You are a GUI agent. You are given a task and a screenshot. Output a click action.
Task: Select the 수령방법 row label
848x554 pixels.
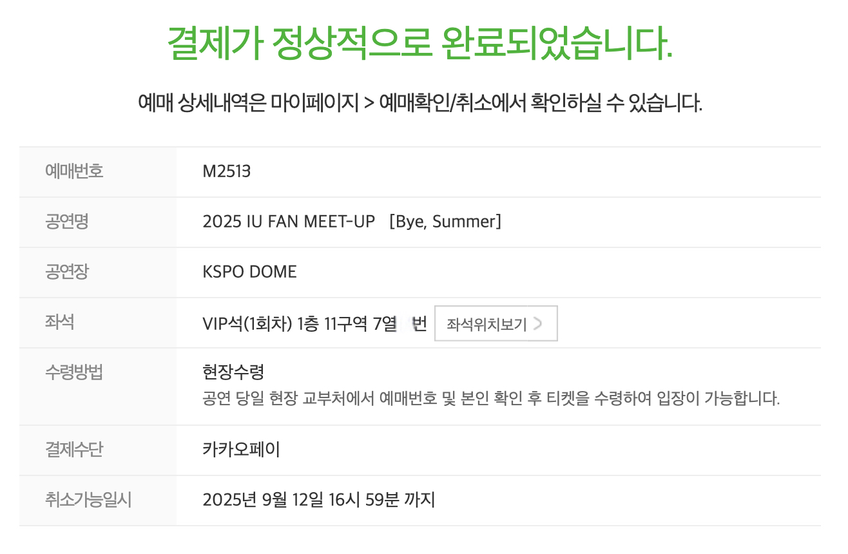click(73, 372)
